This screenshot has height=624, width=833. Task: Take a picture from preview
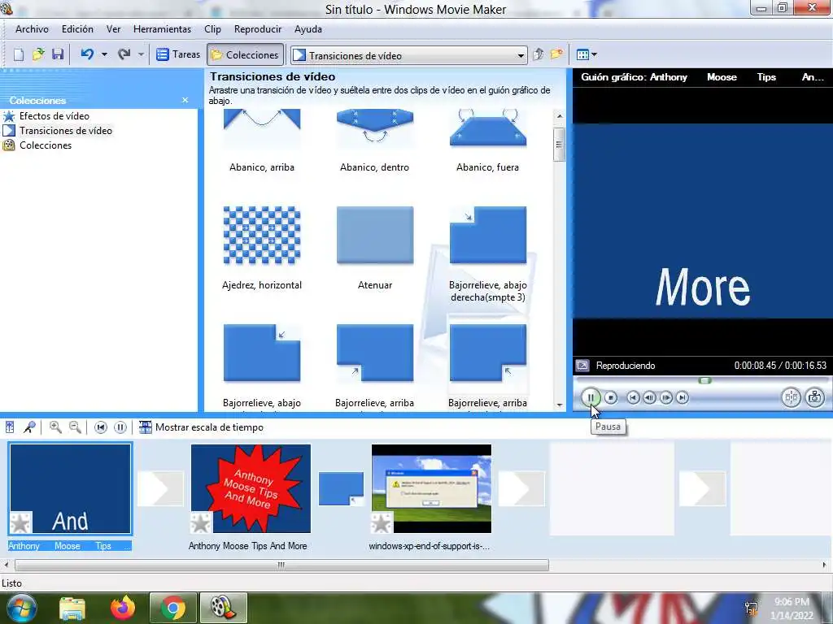click(x=815, y=397)
